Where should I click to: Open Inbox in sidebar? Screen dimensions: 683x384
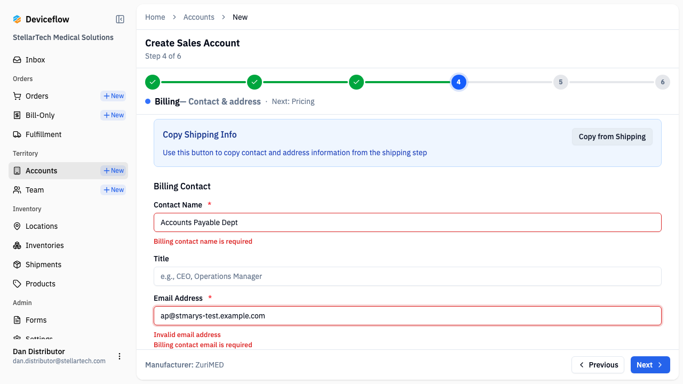[68, 60]
